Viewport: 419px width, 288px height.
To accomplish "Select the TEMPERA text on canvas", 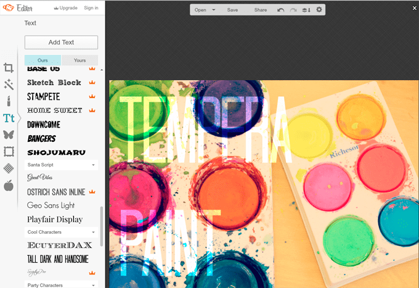I will click(x=205, y=130).
